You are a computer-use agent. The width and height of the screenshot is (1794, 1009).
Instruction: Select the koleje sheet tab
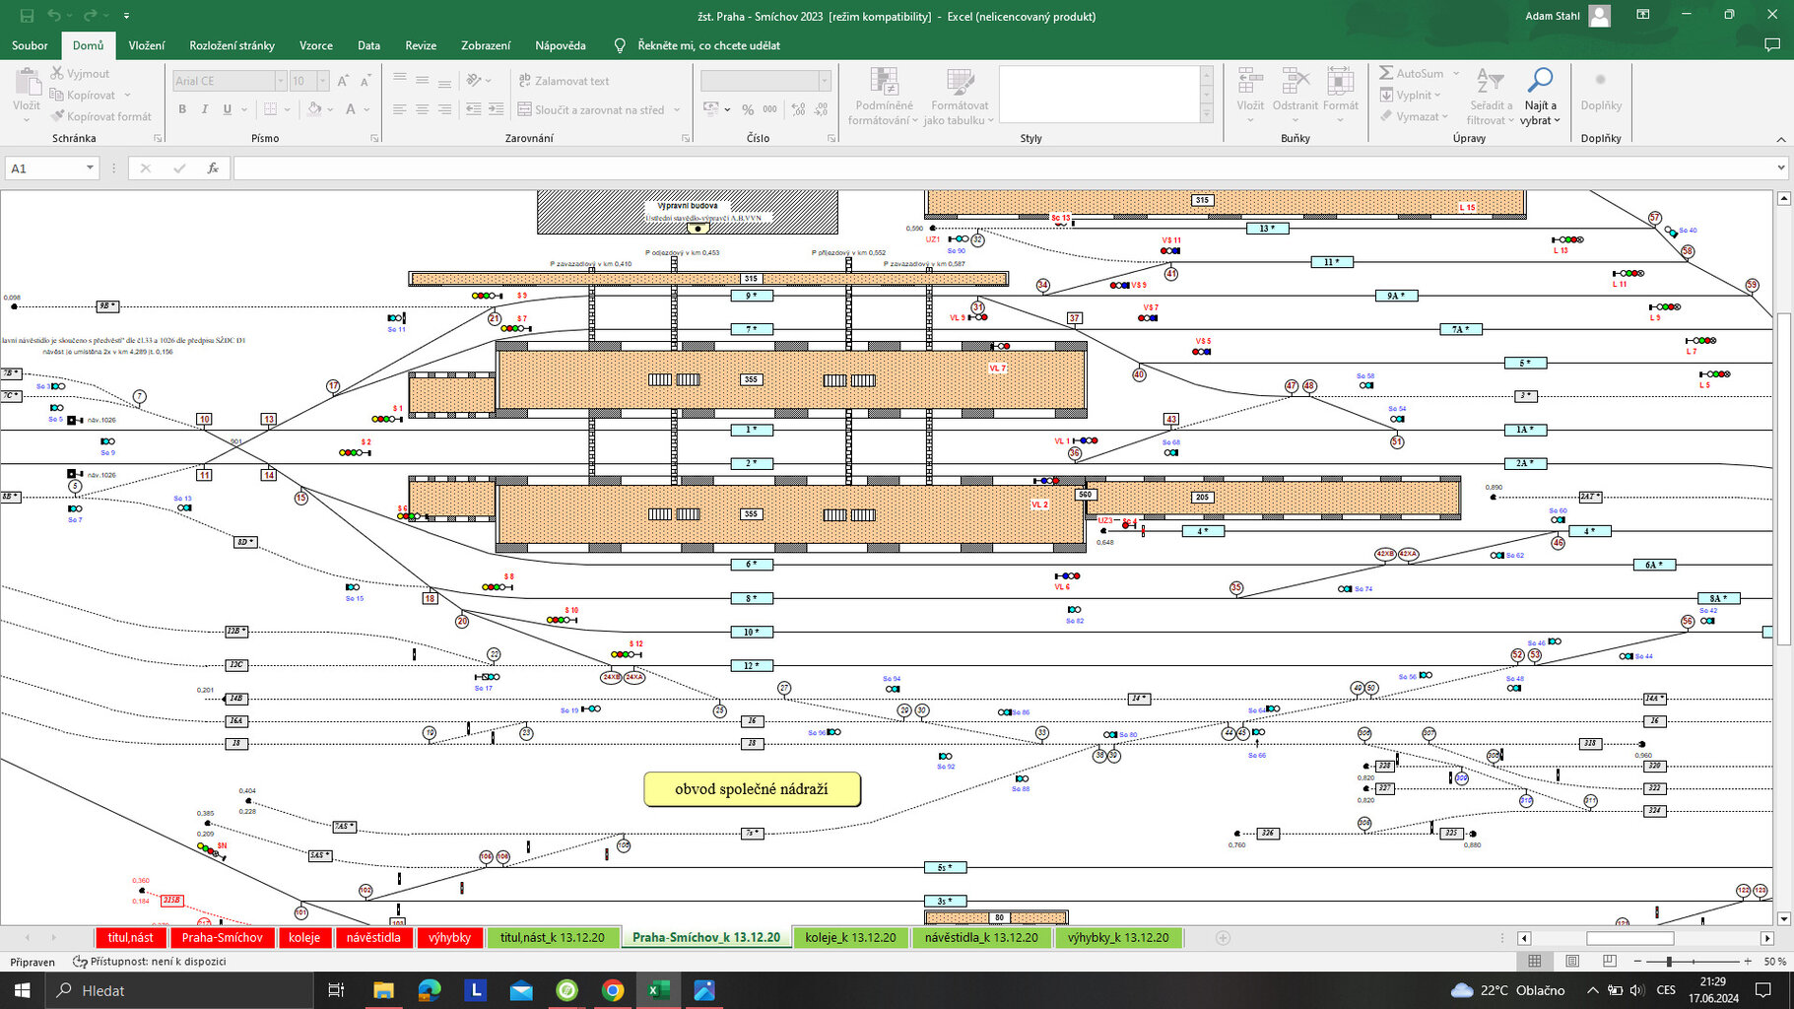304,938
